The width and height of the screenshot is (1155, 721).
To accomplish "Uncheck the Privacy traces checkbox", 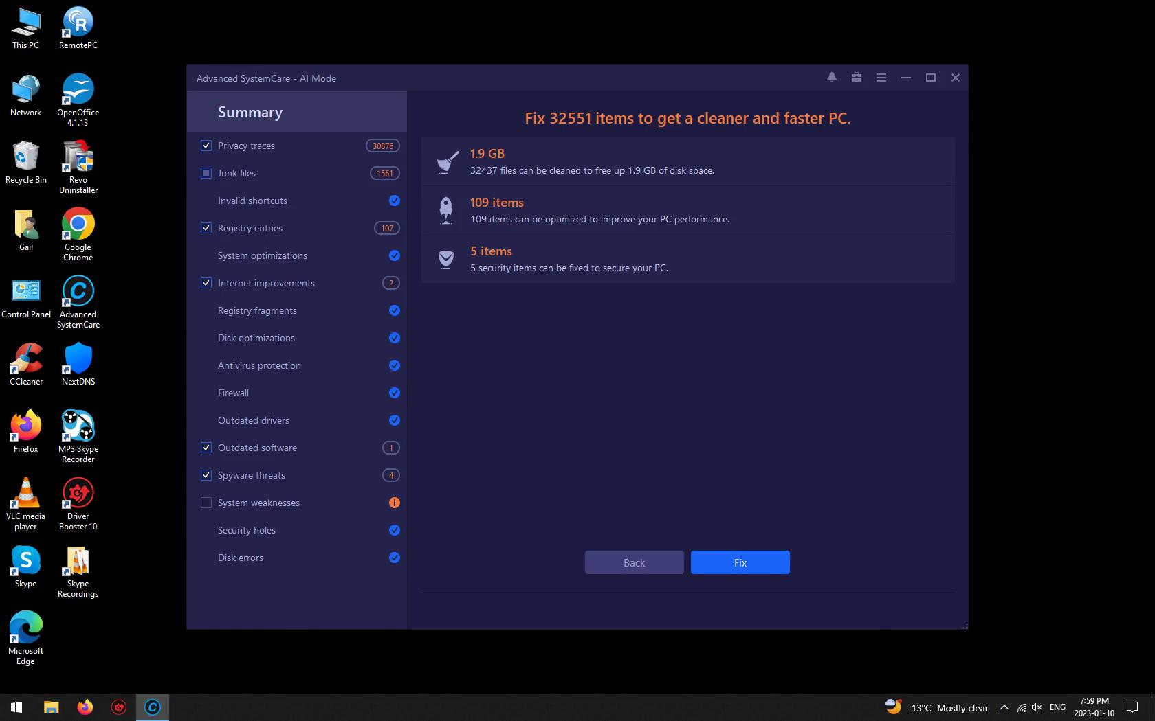I will 206,146.
